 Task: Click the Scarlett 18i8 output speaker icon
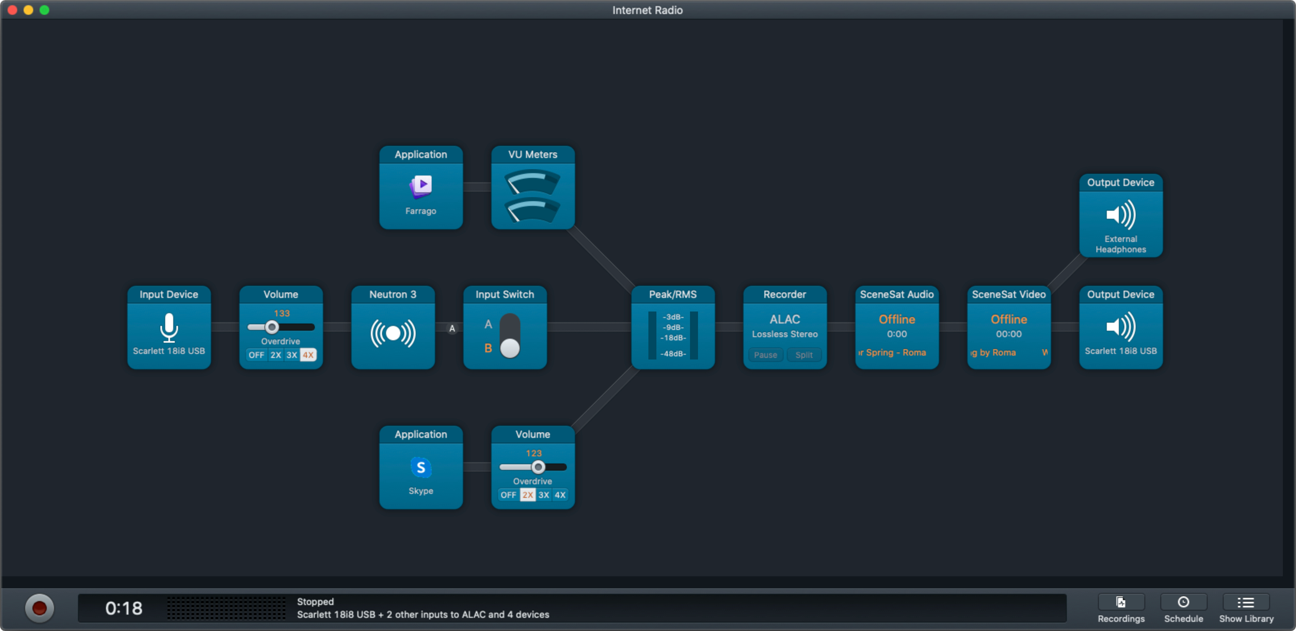coord(1120,326)
